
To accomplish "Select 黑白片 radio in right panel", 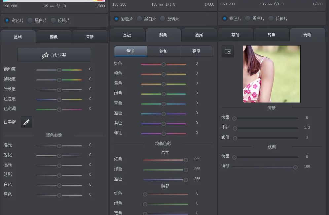I will (248, 18).
